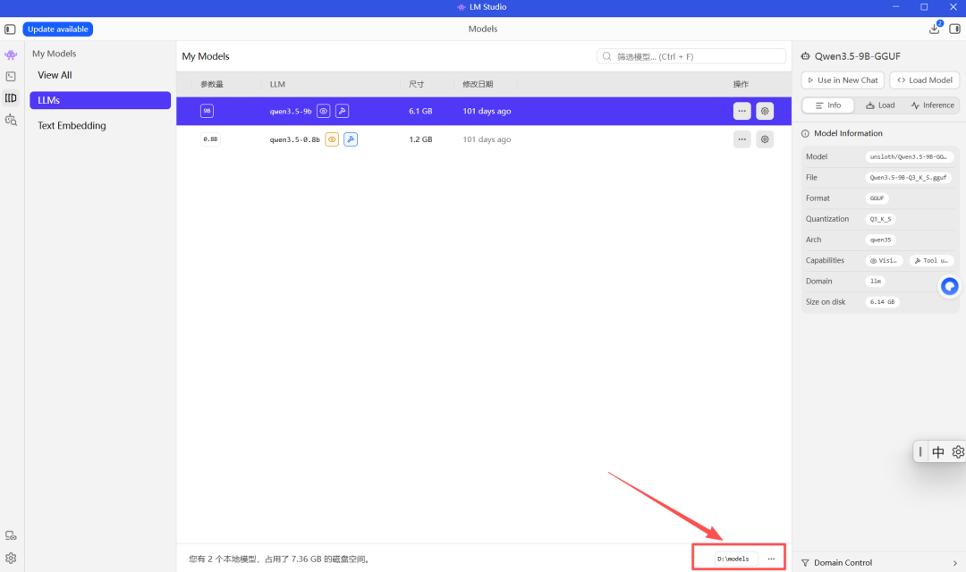Click the Load Model button
The image size is (966, 572).
925,80
